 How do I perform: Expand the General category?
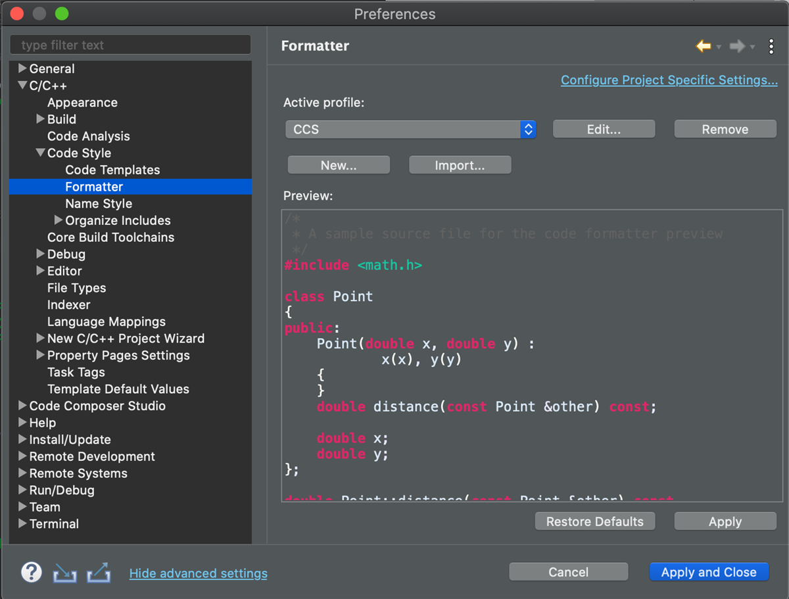[21, 68]
